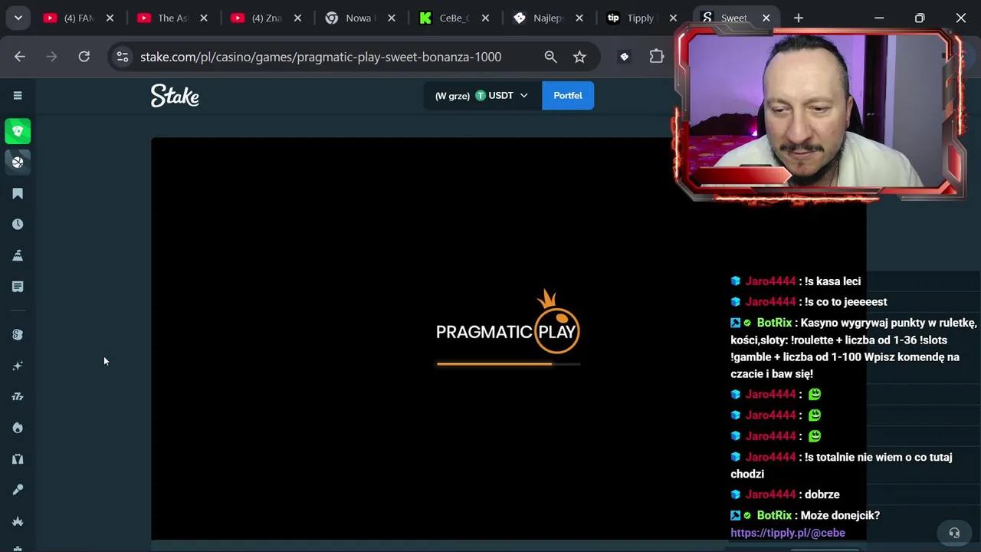This screenshot has width=981, height=552.
Task: Switch to the 'CeBe_' Kick tab
Action: click(454, 18)
